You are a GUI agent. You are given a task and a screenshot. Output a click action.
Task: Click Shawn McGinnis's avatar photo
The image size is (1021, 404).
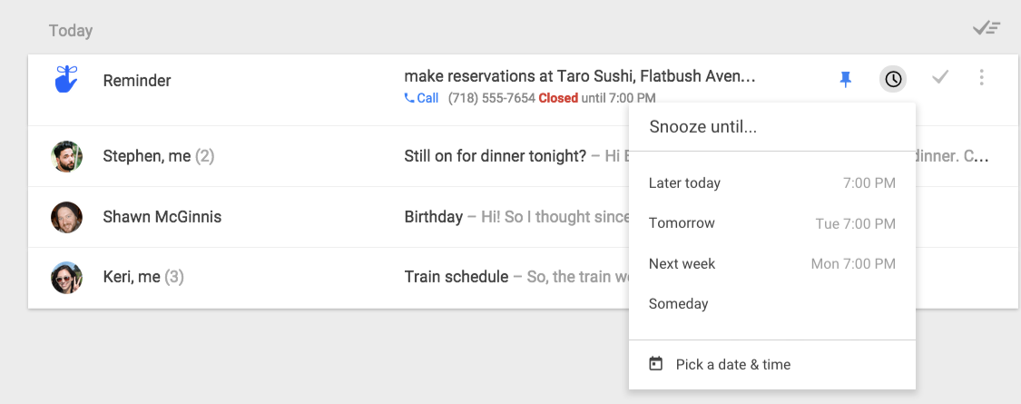(67, 217)
